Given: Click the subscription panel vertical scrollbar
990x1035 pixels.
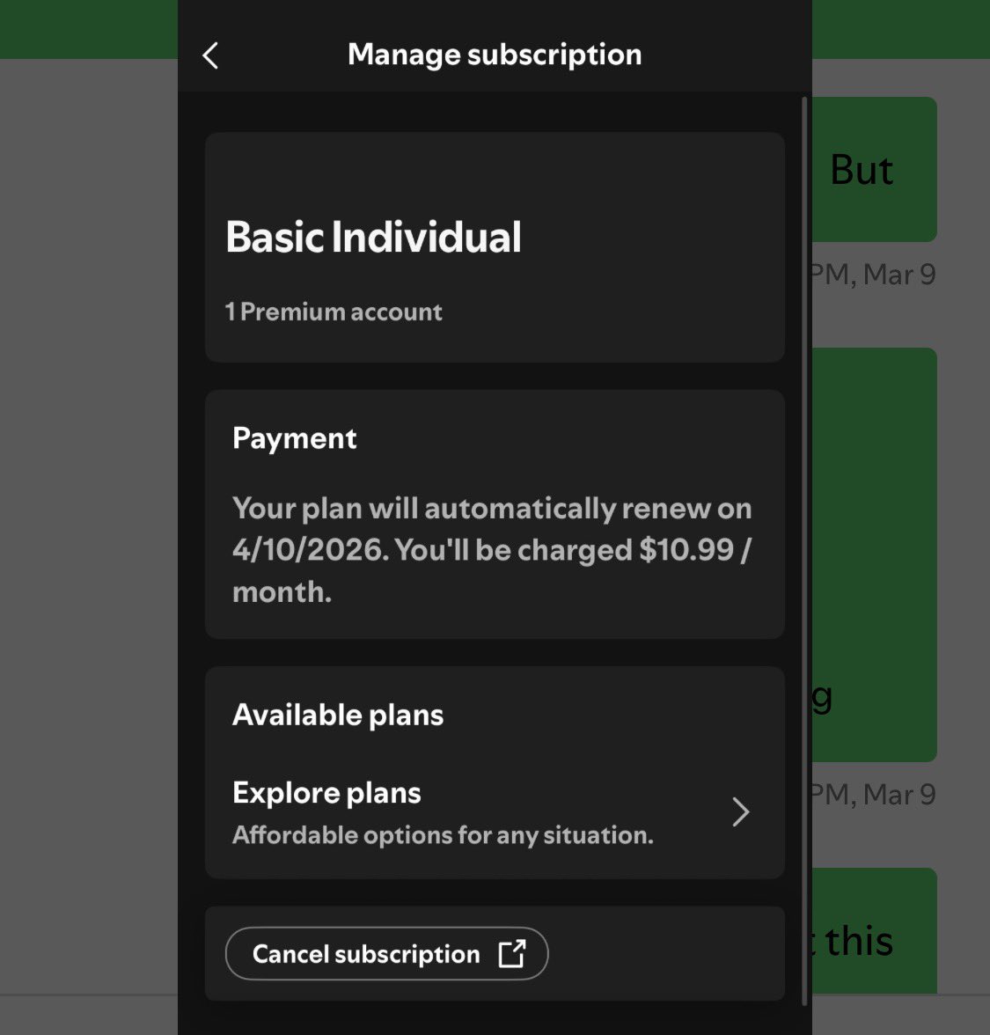Looking at the screenshot, I should point(804,551).
